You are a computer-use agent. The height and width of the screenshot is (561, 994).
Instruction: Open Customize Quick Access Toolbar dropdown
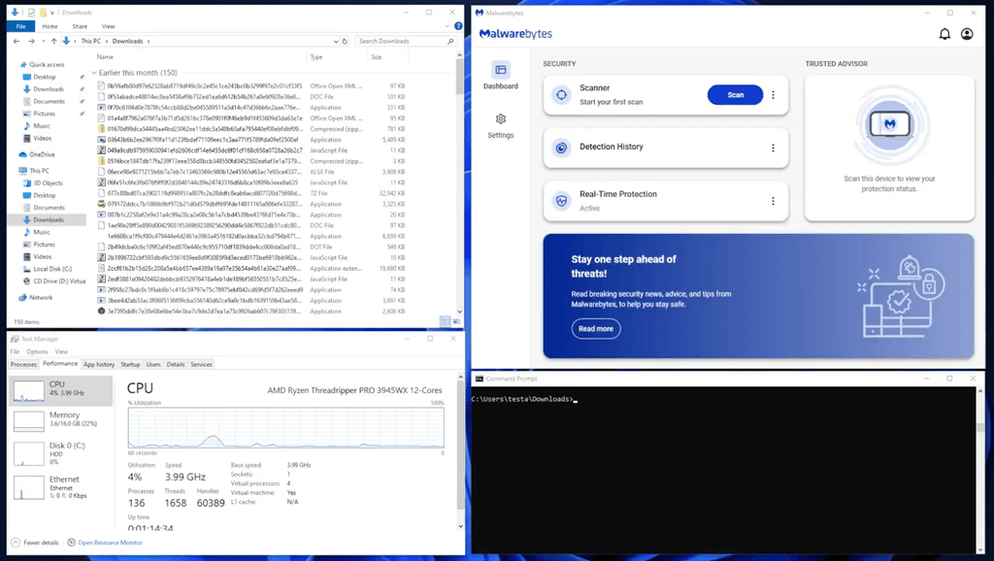coord(52,12)
